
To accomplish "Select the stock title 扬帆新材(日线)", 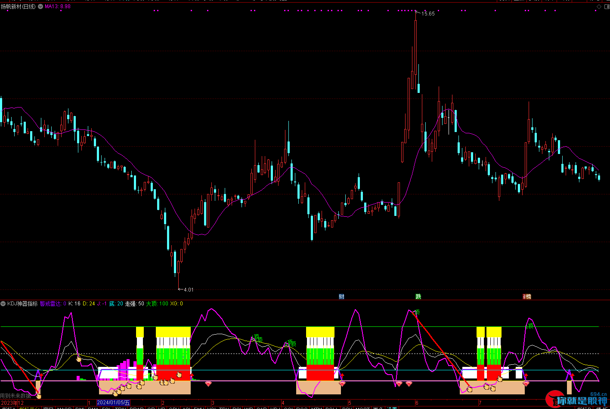I will [19, 6].
